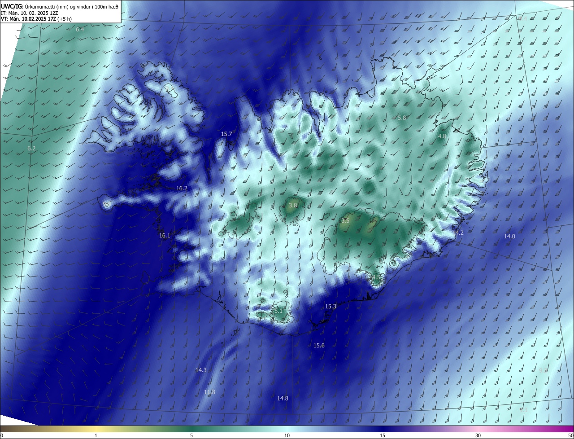
Task: Click the 16.1 value label on the map
Action: pos(165,235)
